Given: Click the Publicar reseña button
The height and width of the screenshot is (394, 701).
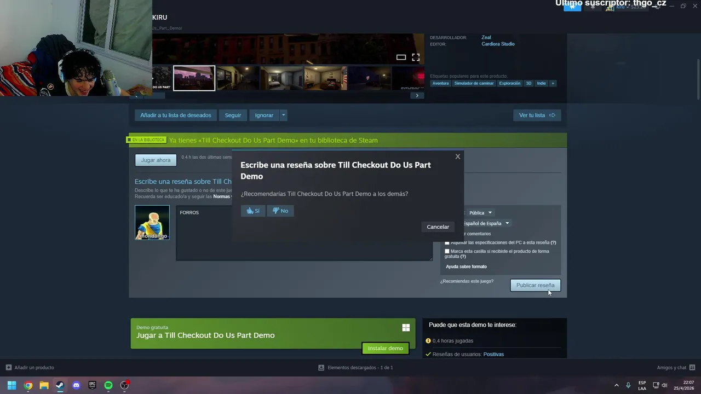Looking at the screenshot, I should pyautogui.click(x=535, y=285).
